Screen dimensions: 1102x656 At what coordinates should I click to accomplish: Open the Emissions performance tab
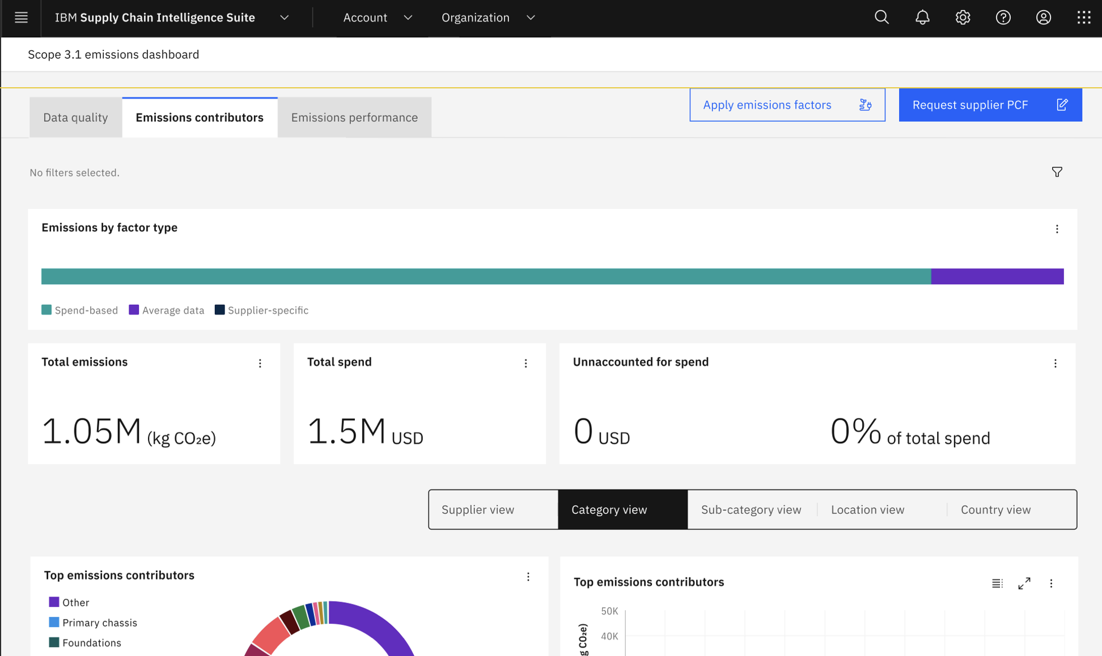[x=354, y=117]
